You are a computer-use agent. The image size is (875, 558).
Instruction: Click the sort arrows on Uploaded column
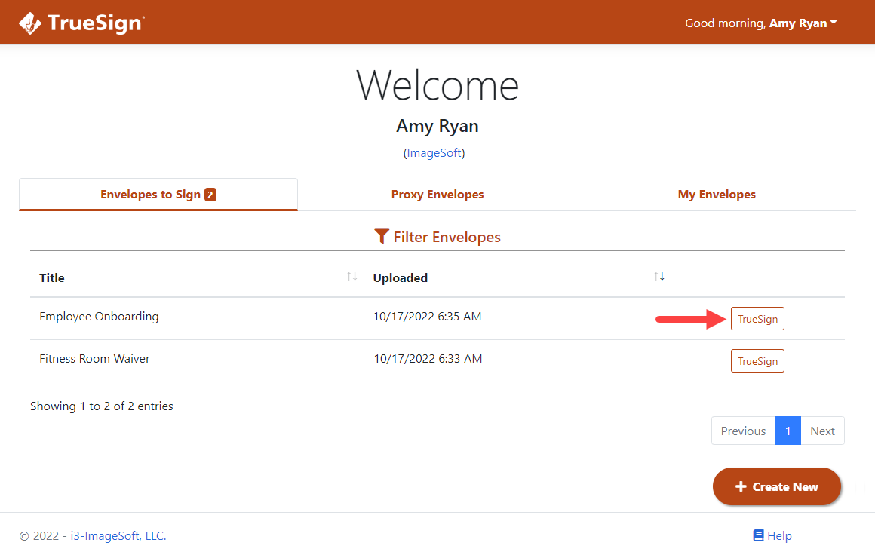659,276
